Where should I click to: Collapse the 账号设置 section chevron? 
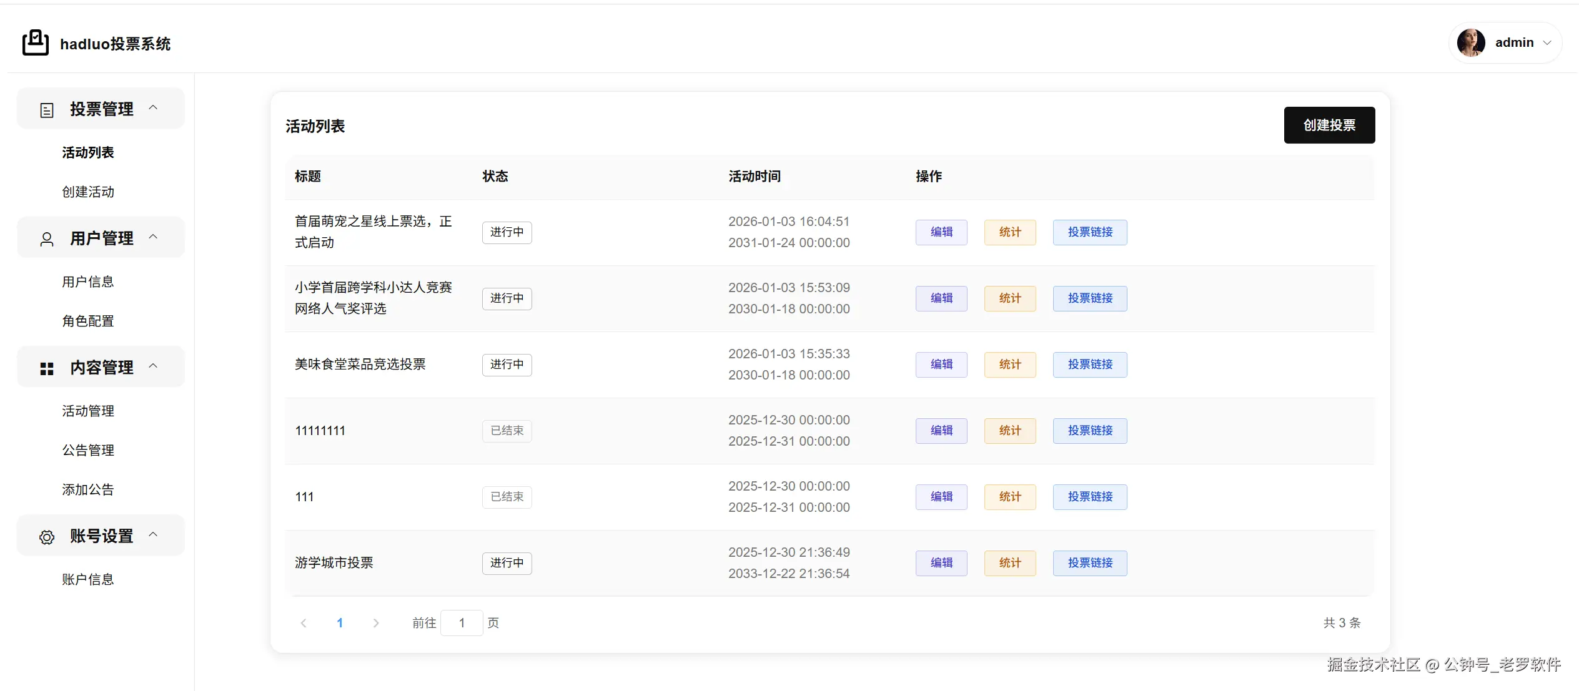[x=153, y=535]
